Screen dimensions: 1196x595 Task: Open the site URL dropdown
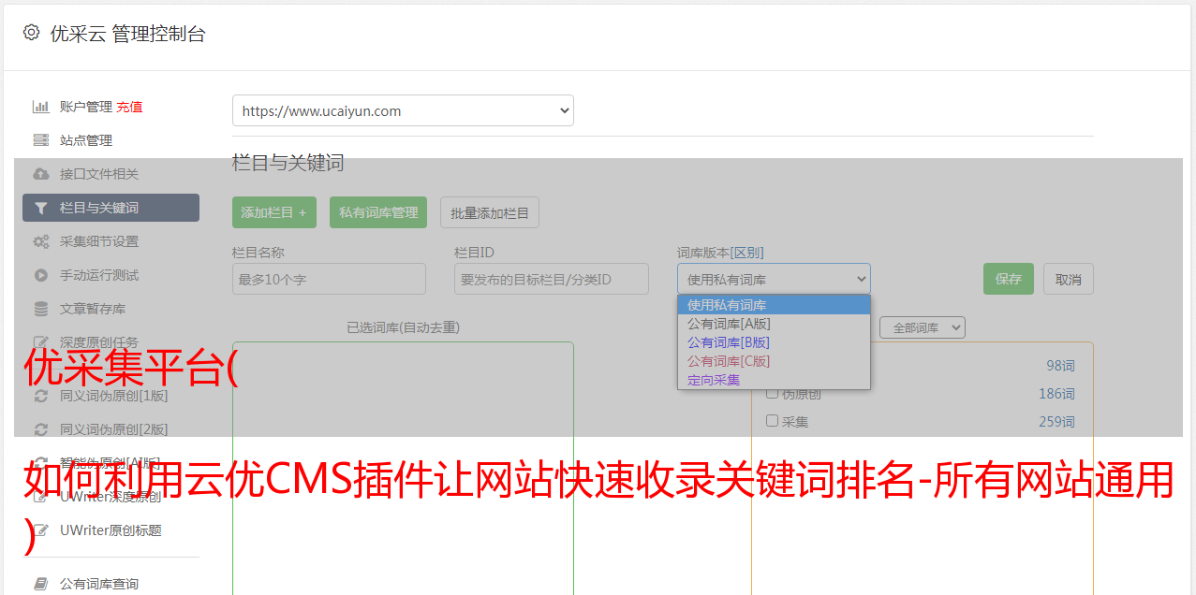pos(403,110)
